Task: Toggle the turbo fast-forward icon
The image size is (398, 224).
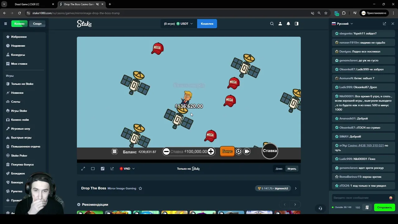Action: coord(247,152)
